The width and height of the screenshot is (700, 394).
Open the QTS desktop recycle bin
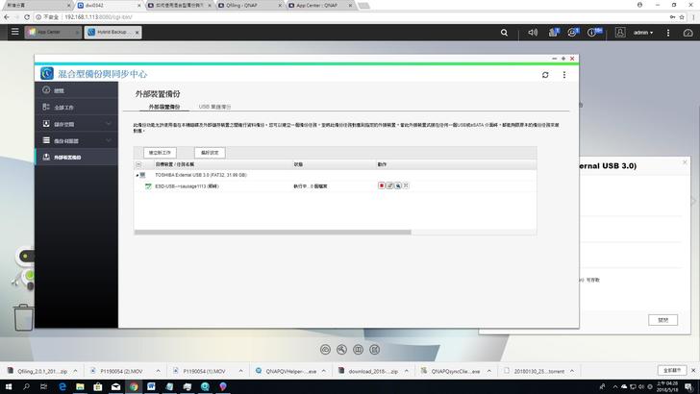[x=23, y=317]
